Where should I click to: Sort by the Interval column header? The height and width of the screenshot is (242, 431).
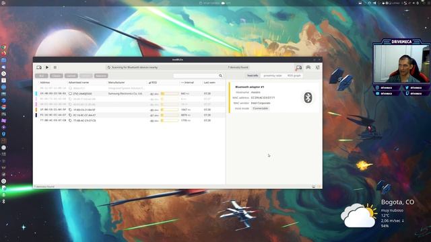[187, 82]
